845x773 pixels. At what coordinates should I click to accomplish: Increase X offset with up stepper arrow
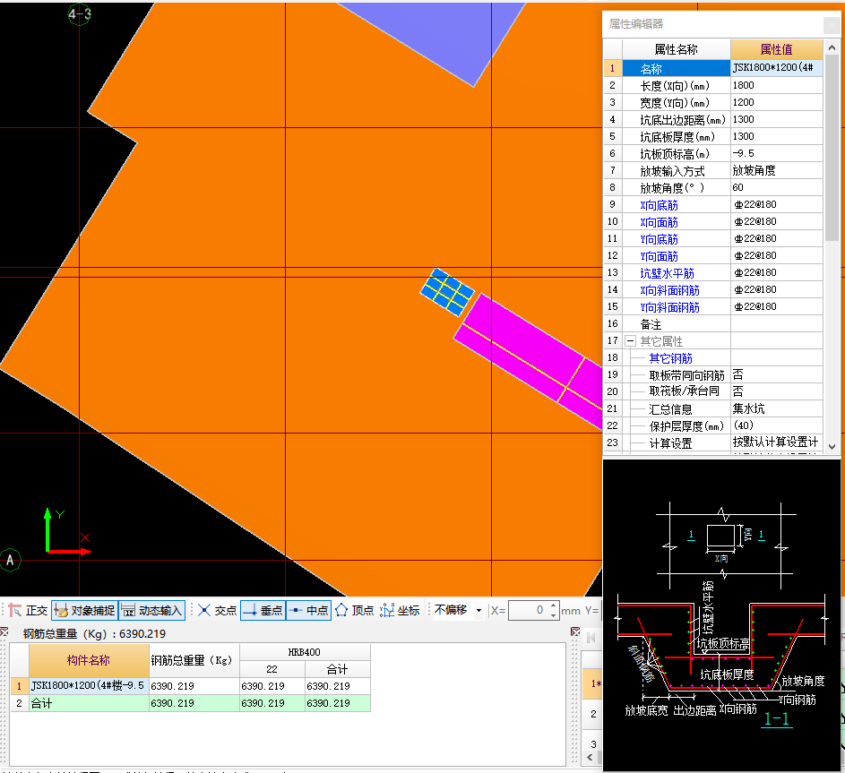tap(554, 606)
